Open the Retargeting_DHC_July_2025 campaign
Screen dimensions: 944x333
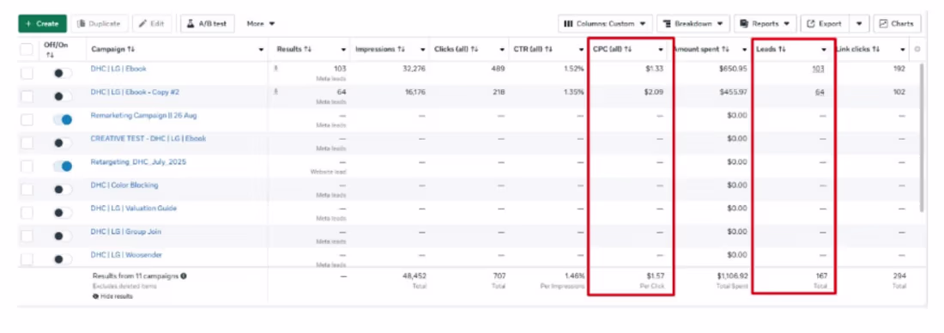138,162
